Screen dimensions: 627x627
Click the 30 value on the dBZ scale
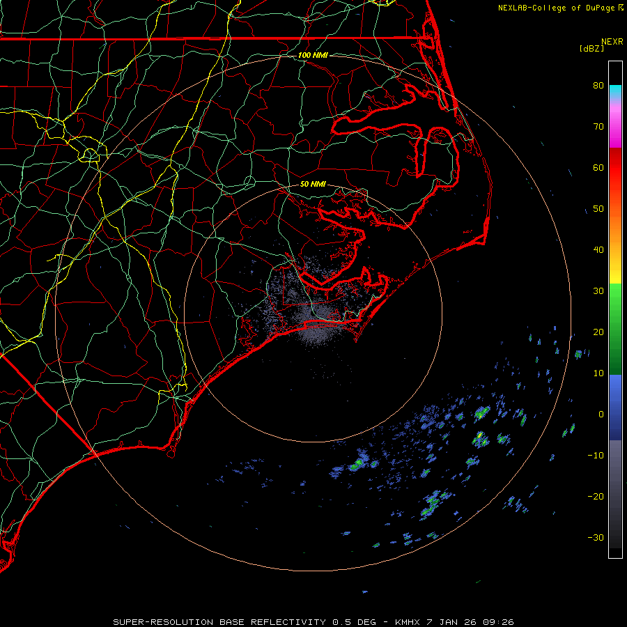click(598, 291)
